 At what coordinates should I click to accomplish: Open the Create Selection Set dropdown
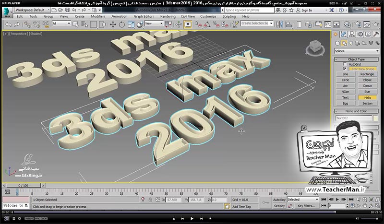(x=257, y=23)
